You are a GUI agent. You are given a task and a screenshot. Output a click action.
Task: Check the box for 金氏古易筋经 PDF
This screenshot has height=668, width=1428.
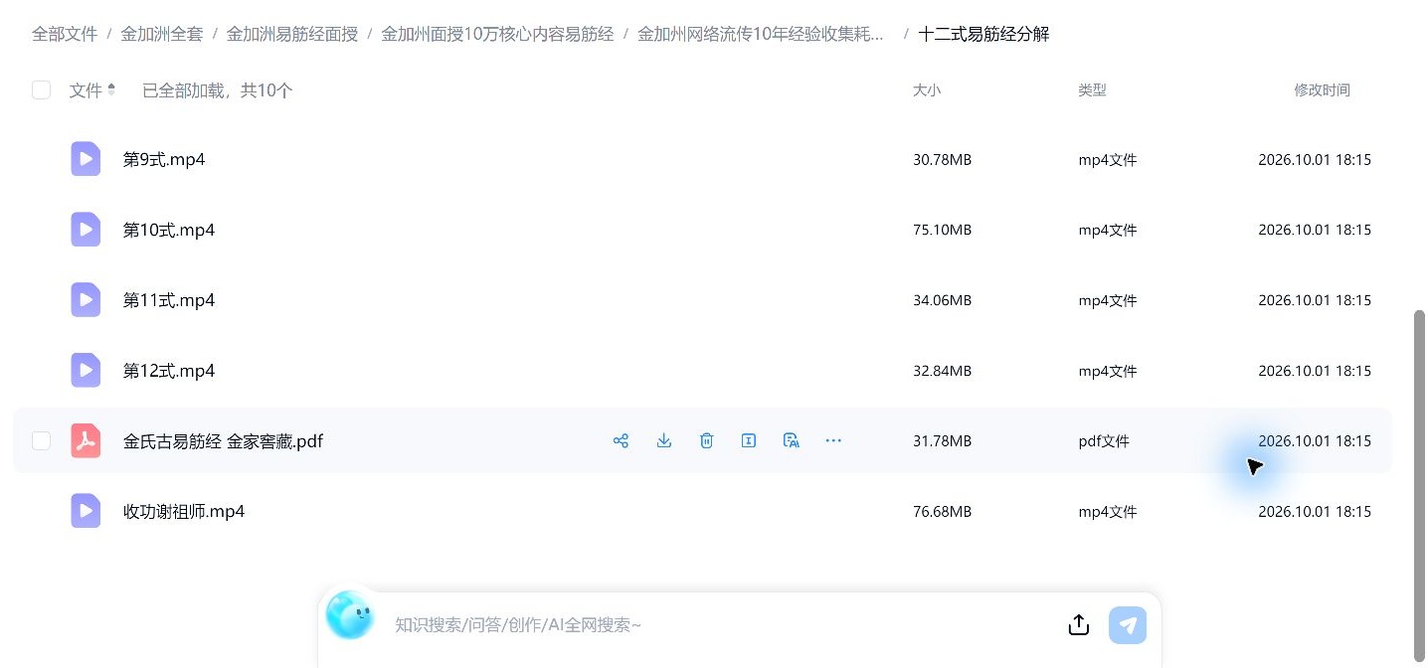click(41, 440)
